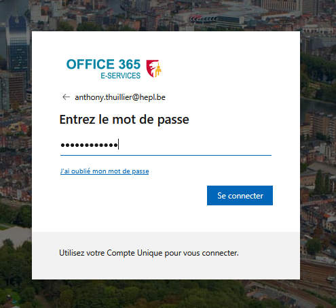Click the "Utilisez votre Compte Unique" footer text
This screenshot has width=336, height=308.
pyautogui.click(x=149, y=253)
